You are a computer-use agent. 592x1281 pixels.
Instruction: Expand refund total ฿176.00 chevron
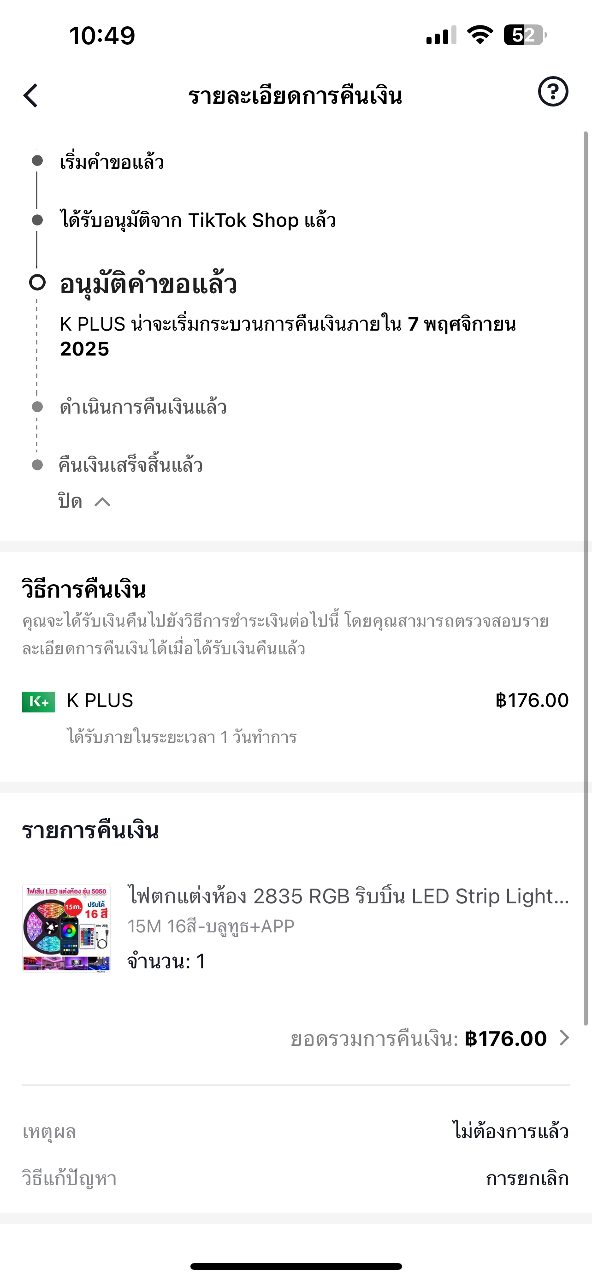[x=564, y=1038]
